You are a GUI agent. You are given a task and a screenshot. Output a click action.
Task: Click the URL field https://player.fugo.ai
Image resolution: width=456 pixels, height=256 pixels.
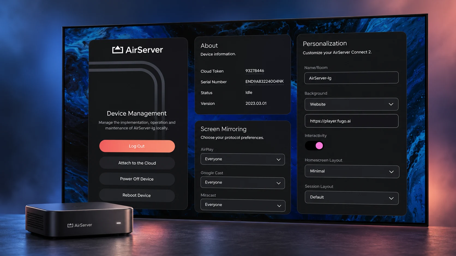click(x=352, y=121)
